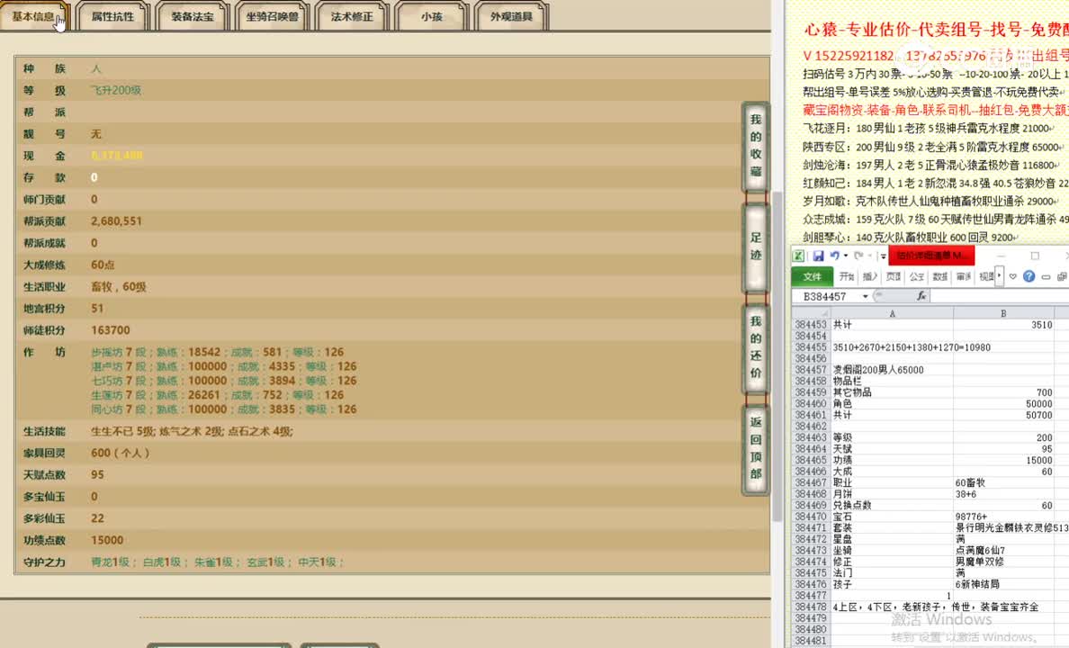Click the game page vertical scrollbar
Image resolution: width=1069 pixels, height=648 pixels.
coord(777,355)
